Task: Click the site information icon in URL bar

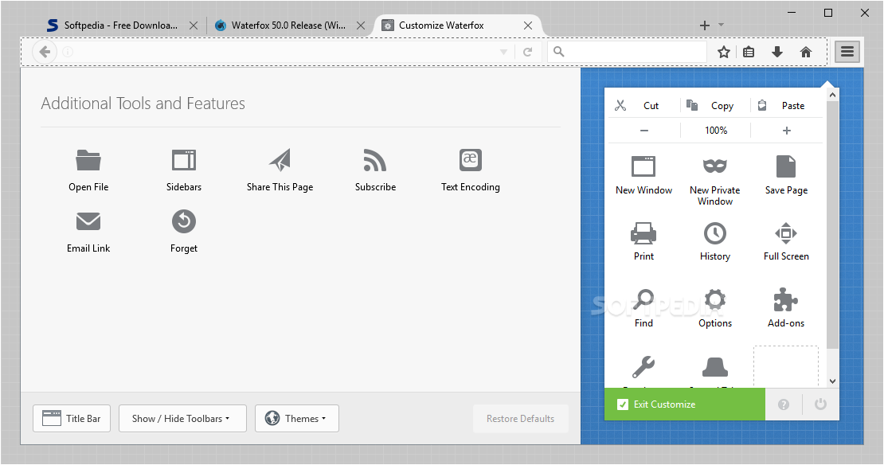Action: click(68, 52)
